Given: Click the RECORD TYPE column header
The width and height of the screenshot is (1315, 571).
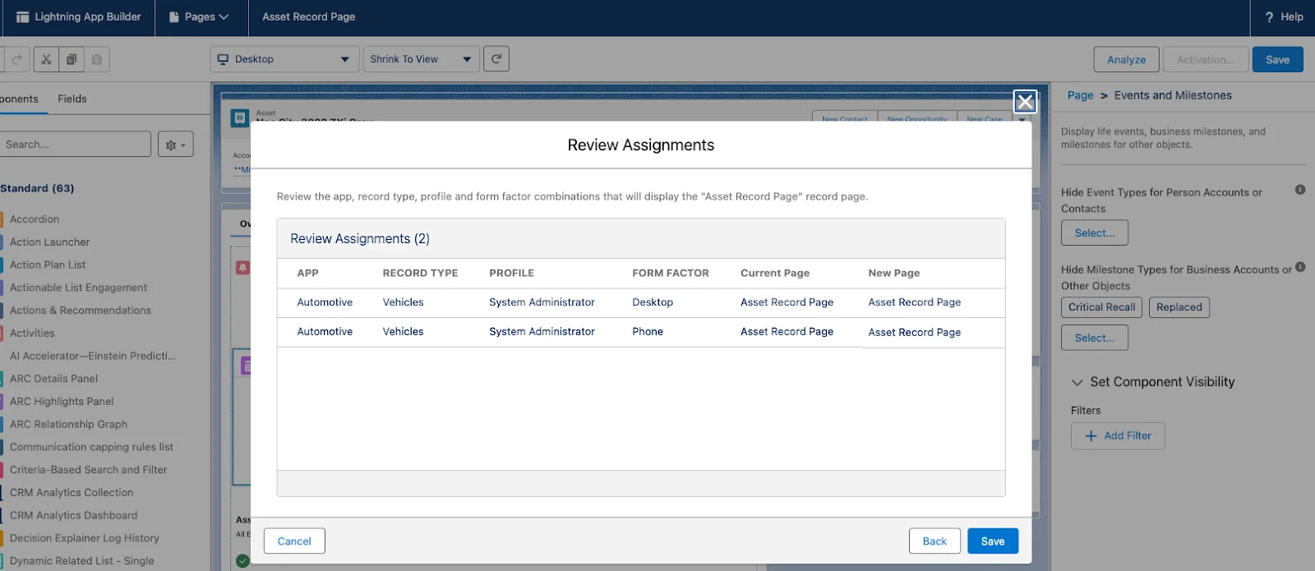Looking at the screenshot, I should (420, 274).
